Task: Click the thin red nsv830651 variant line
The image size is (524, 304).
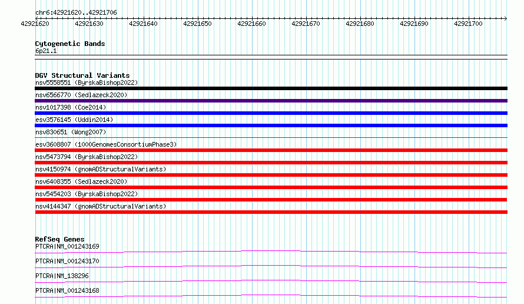Action: tap(271, 137)
